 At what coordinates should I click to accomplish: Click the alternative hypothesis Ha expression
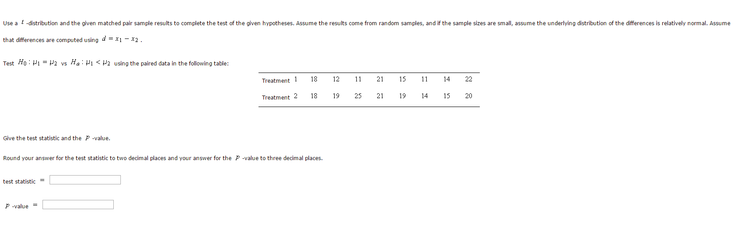coord(90,63)
